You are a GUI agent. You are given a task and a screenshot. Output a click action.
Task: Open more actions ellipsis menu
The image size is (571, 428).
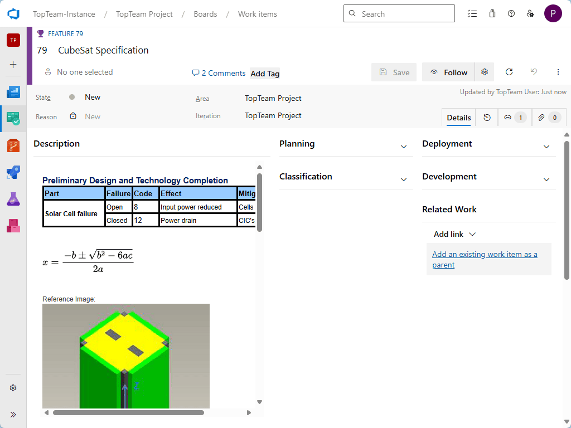(x=558, y=72)
